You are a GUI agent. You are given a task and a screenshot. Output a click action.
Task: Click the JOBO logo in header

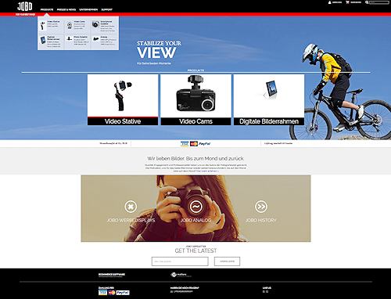click(25, 6)
